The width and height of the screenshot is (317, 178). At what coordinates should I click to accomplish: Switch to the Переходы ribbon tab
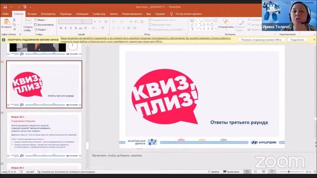pyautogui.click(x=66, y=14)
